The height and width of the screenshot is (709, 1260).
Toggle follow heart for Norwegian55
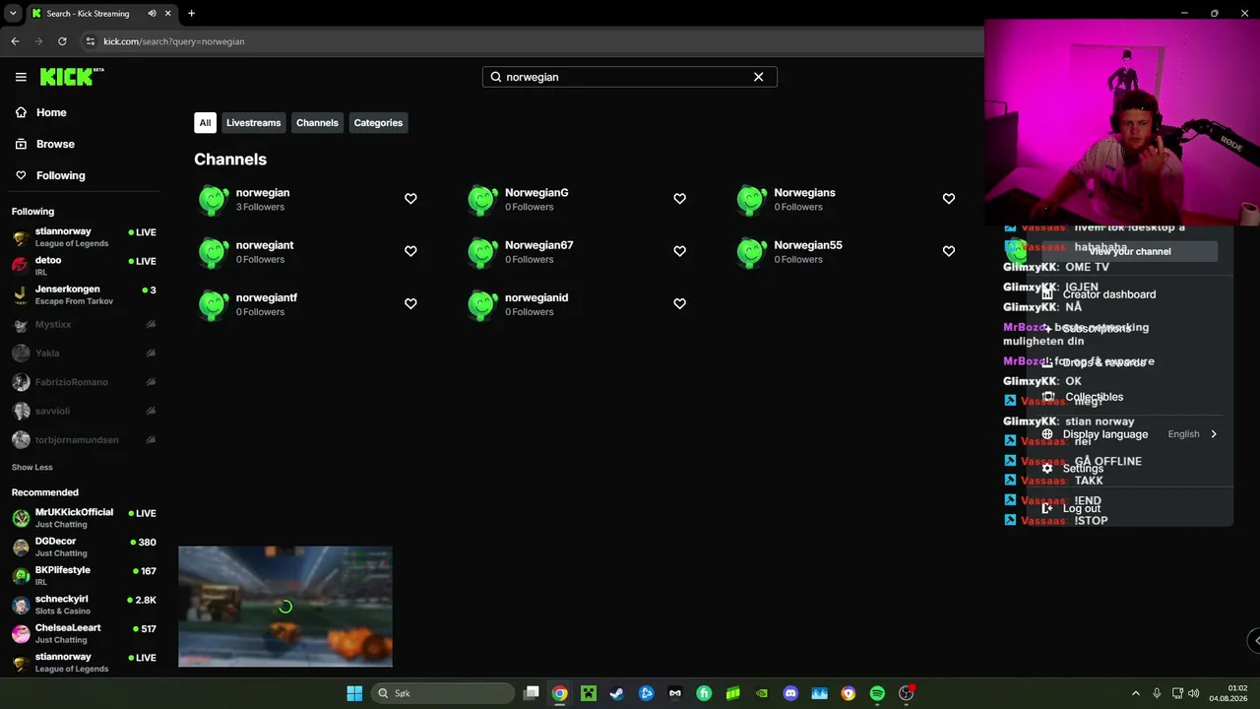949,251
